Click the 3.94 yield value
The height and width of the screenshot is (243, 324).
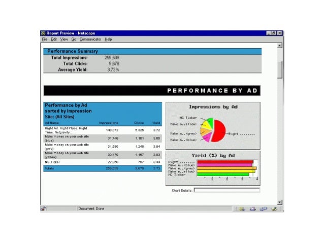click(x=156, y=147)
